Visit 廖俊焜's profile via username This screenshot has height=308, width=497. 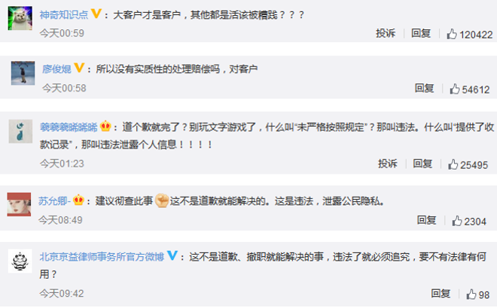click(56, 69)
